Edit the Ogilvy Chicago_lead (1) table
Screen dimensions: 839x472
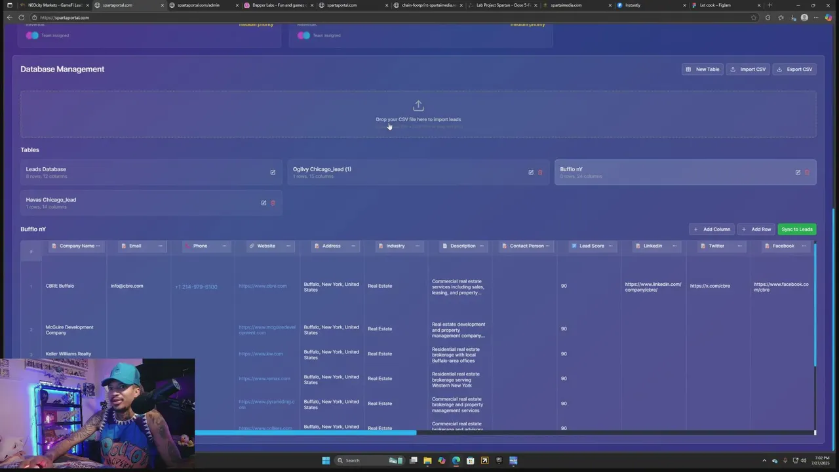pos(531,172)
